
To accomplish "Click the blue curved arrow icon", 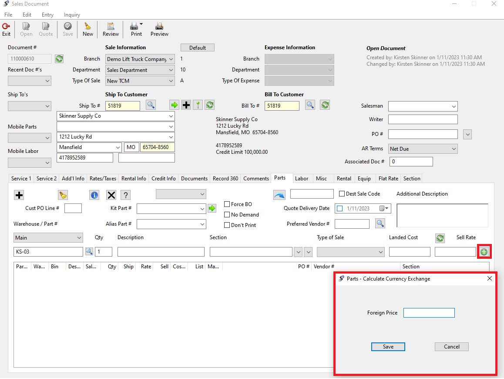I will click(279, 195).
